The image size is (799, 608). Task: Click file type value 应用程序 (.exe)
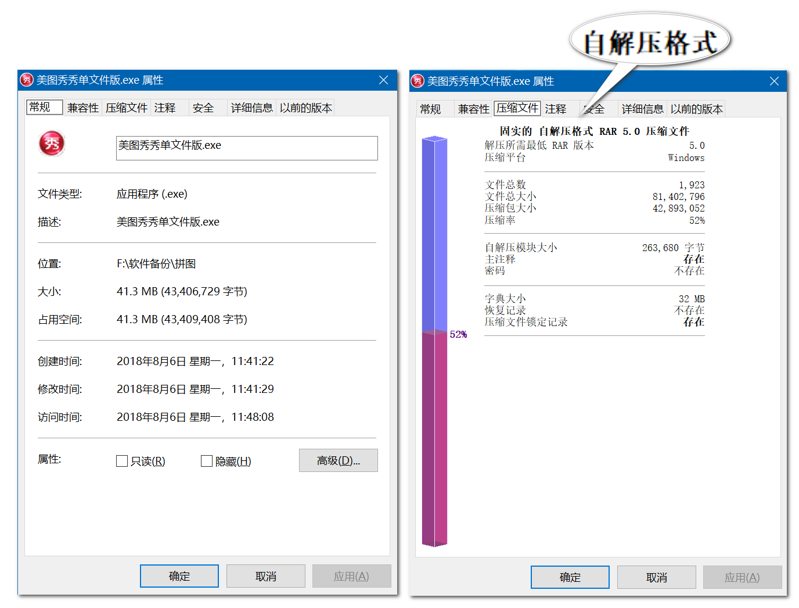point(152,194)
